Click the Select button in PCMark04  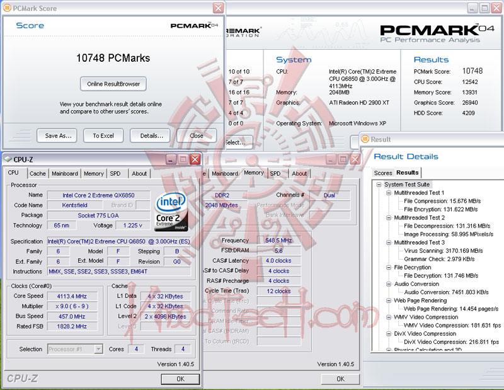click(238, 142)
